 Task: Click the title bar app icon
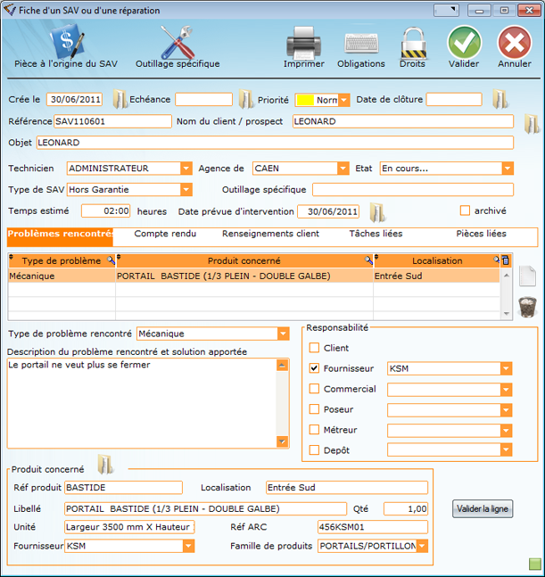[x=10, y=10]
